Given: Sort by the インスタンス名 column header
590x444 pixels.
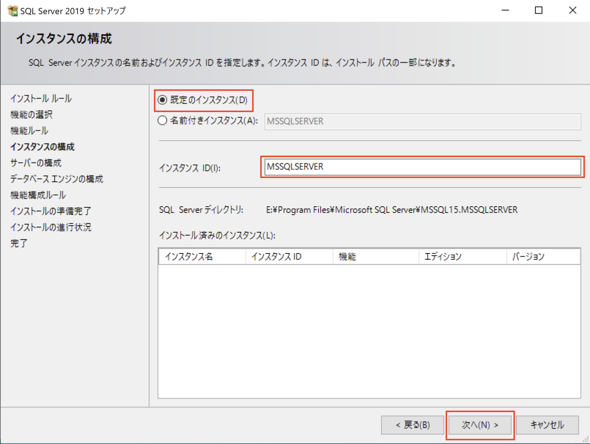Looking at the screenshot, I should (202, 256).
